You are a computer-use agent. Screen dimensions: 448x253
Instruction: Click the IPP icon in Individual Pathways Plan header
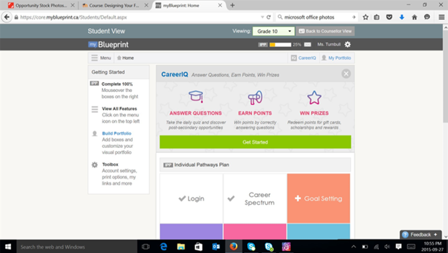pyautogui.click(x=168, y=165)
